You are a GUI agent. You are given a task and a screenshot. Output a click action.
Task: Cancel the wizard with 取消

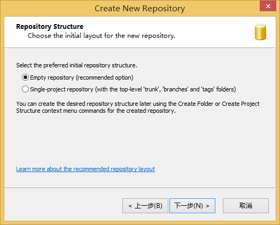(x=246, y=206)
